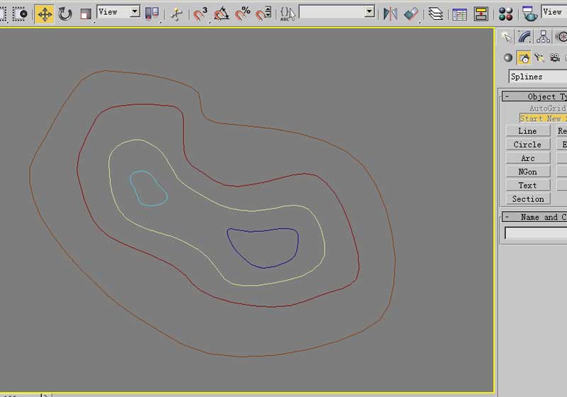Select the Geometry category sphere icon

pos(508,57)
